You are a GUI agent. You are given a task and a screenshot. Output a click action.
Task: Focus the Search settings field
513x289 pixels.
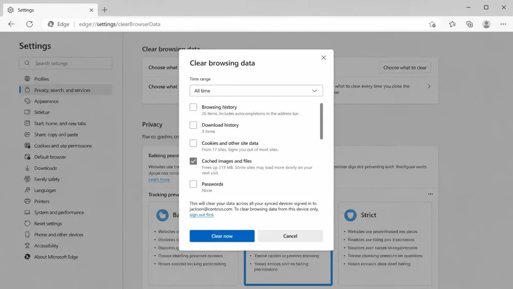point(66,63)
